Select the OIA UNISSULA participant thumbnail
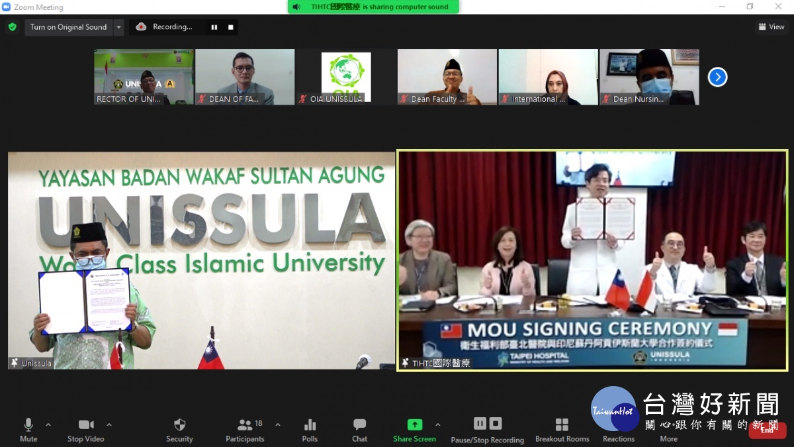794x447 pixels. coord(346,77)
